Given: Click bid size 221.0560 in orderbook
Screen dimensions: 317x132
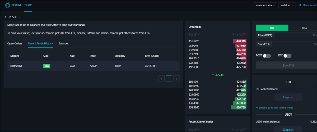Looking at the screenshot, I should tap(194, 95).
